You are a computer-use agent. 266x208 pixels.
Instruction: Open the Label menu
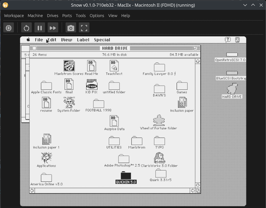tap(83, 40)
